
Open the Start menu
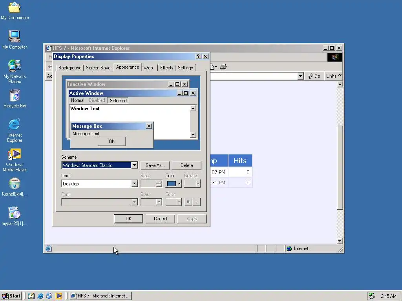point(11,296)
